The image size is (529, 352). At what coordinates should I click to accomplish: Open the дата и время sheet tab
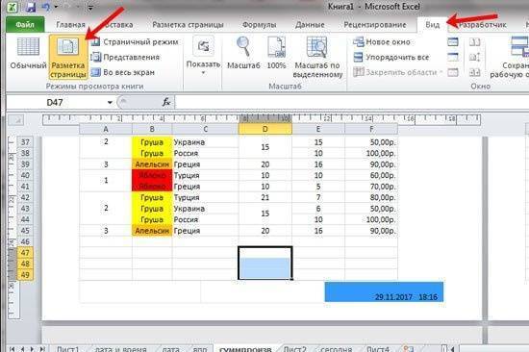(120, 349)
